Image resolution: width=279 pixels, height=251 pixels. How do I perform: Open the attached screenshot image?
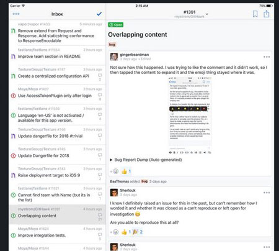pos(190,116)
